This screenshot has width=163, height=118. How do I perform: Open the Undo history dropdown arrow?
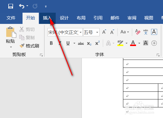click(x=27, y=6)
